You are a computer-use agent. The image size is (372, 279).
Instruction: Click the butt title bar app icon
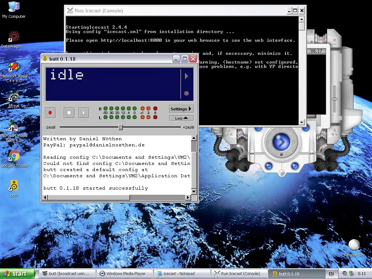coord(45,58)
